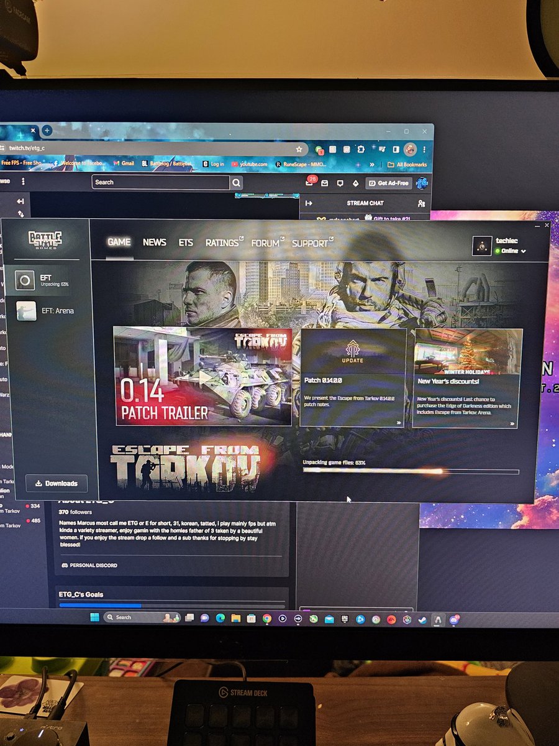559x746 pixels.
Task: Click the arrow on New Year's discounts card
Action: click(512, 423)
